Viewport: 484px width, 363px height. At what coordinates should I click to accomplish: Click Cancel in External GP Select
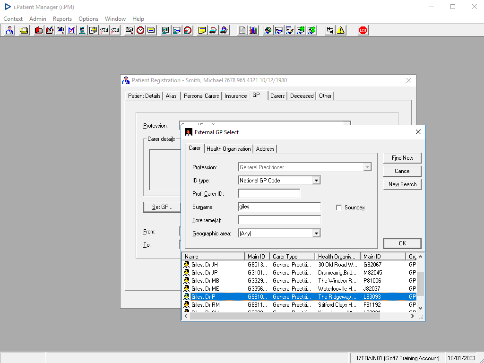(402, 171)
